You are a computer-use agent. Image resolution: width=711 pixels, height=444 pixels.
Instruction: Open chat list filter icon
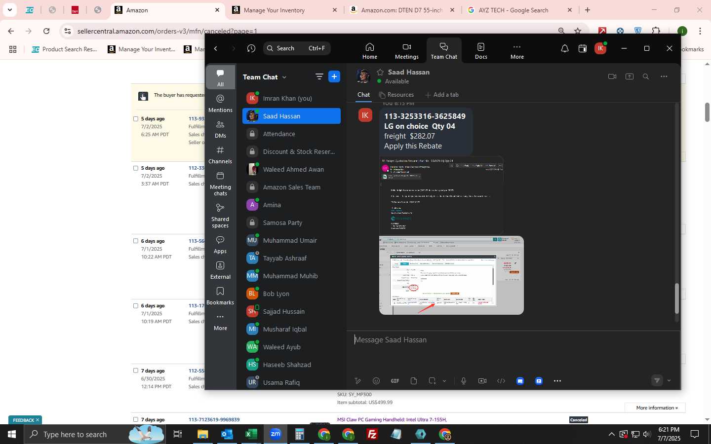(319, 76)
